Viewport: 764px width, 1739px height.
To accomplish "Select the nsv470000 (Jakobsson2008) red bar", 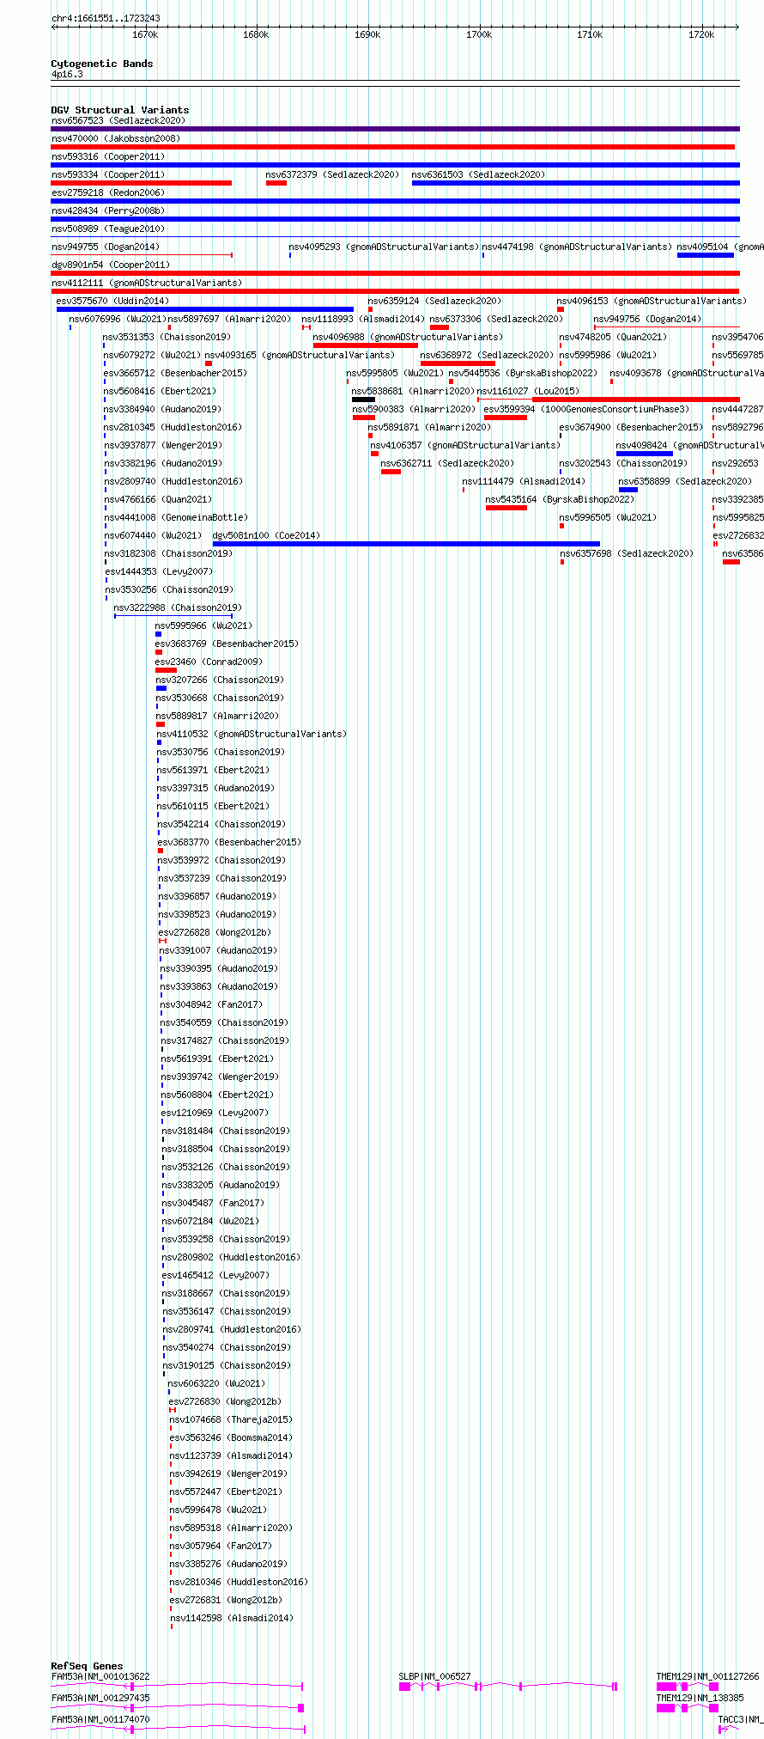I will pyautogui.click(x=393, y=147).
